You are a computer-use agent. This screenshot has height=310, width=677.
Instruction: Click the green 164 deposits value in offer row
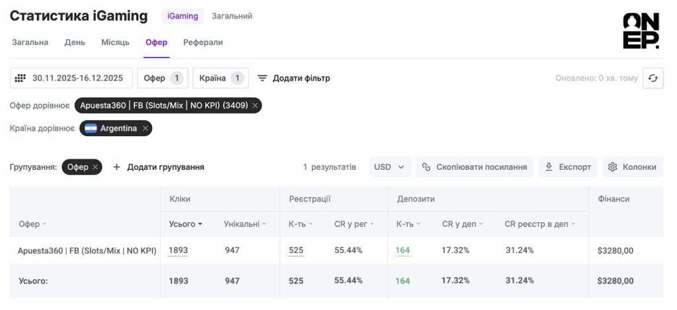point(403,251)
